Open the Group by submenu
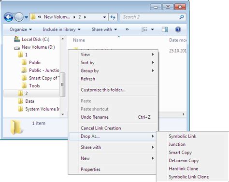Screen dimensions: 229x182 (x=113, y=70)
